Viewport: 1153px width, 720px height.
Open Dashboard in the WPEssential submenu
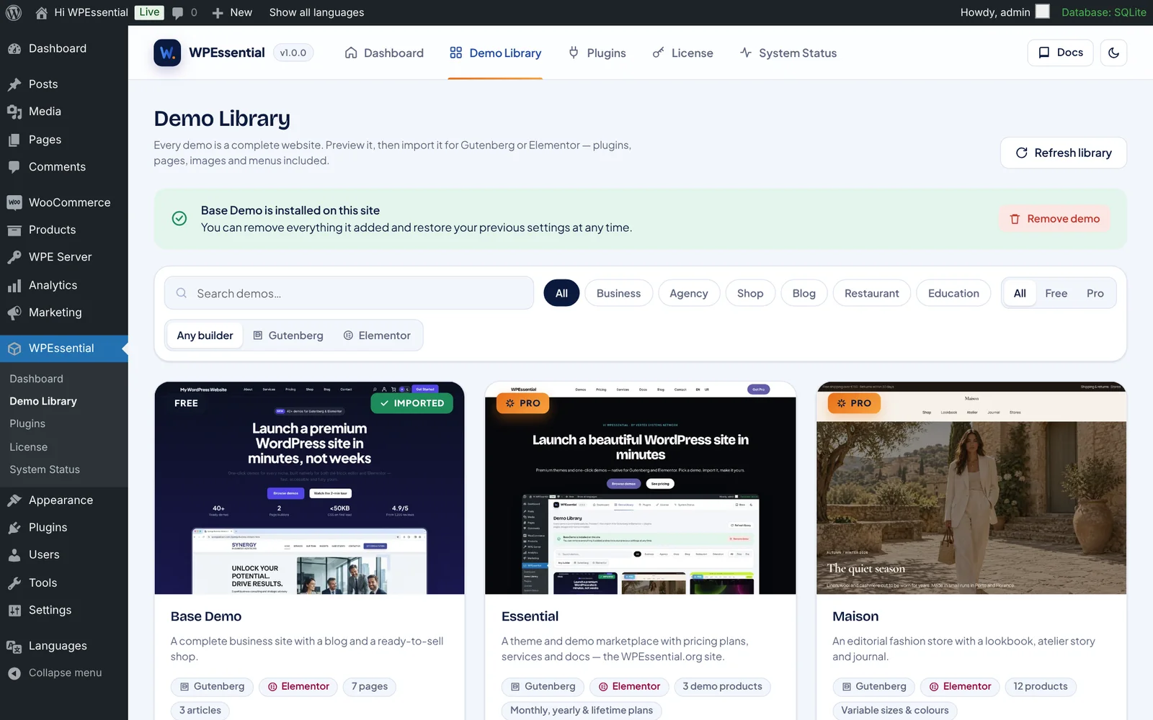click(36, 379)
